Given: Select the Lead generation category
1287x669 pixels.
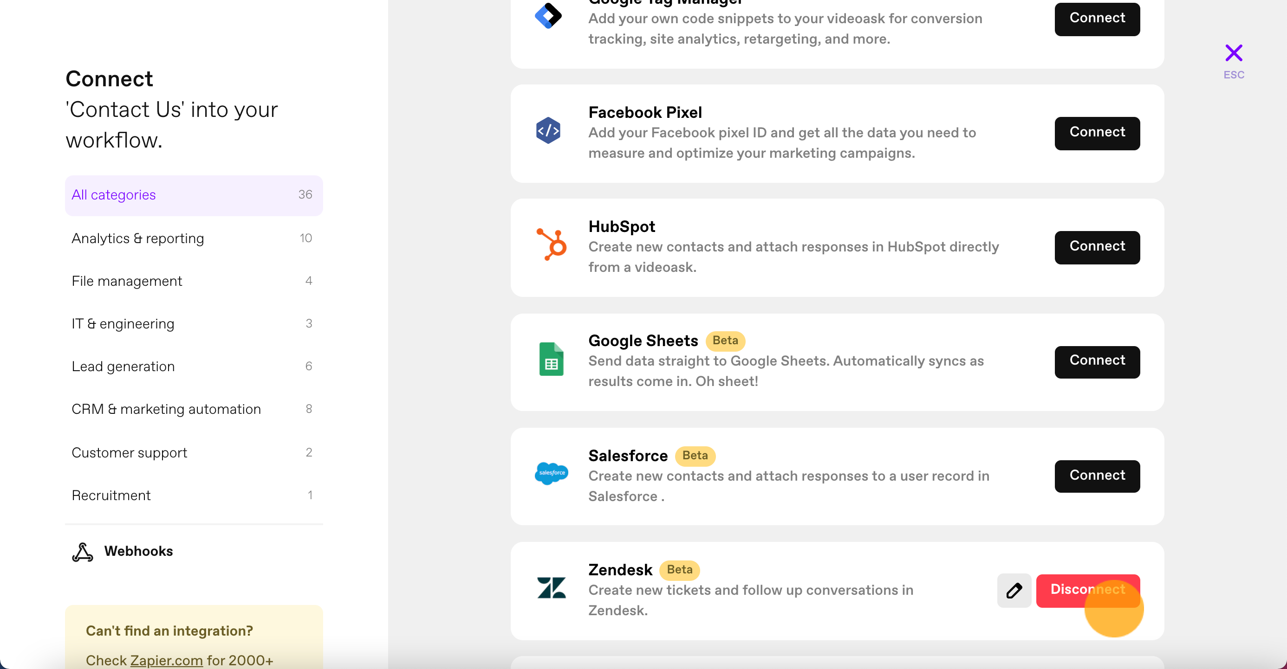Looking at the screenshot, I should [194, 367].
